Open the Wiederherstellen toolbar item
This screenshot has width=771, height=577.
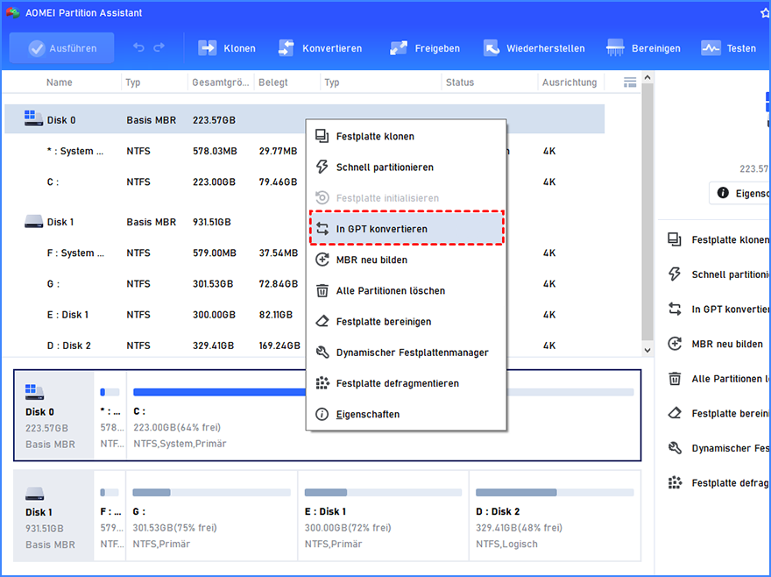tap(534, 48)
